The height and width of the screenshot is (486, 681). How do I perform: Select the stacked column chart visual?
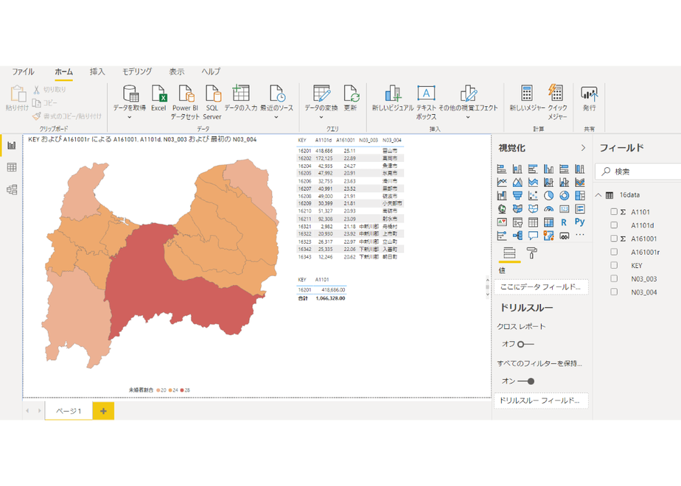[517, 169]
